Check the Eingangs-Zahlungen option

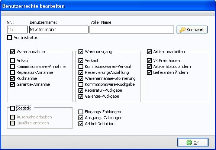[x=81, y=112]
